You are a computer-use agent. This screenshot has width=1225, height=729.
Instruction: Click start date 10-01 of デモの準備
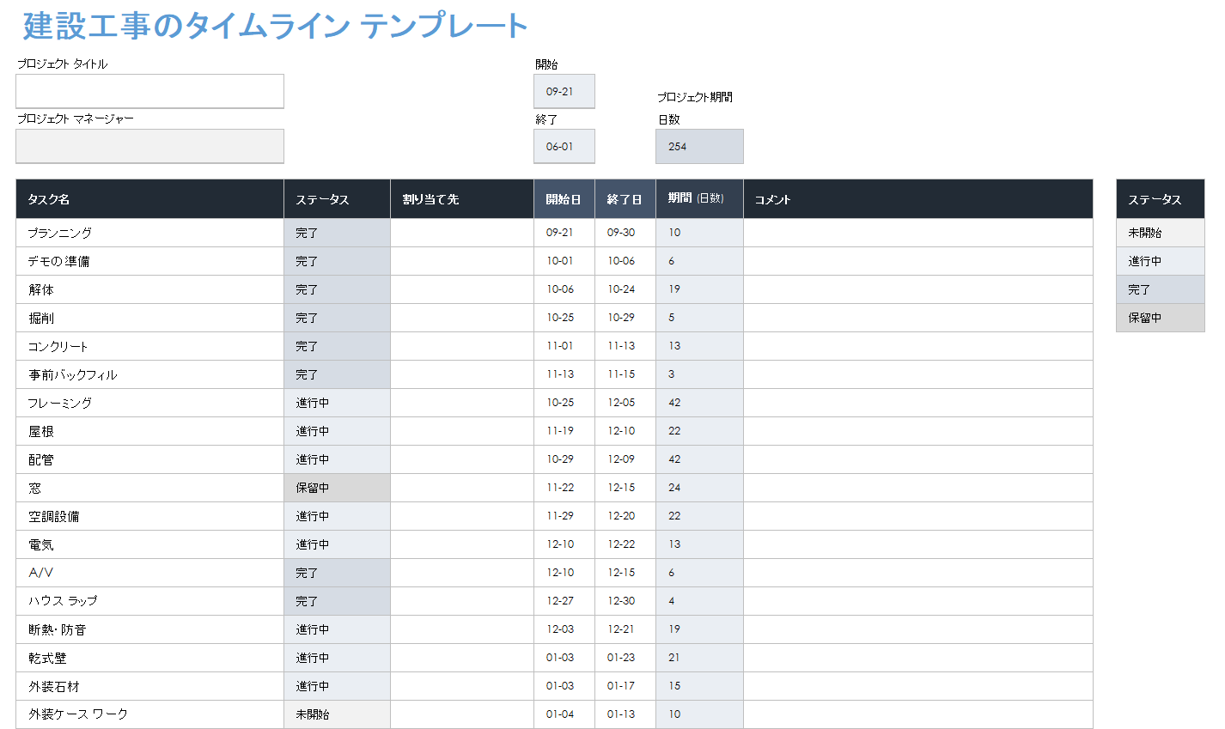(x=564, y=261)
